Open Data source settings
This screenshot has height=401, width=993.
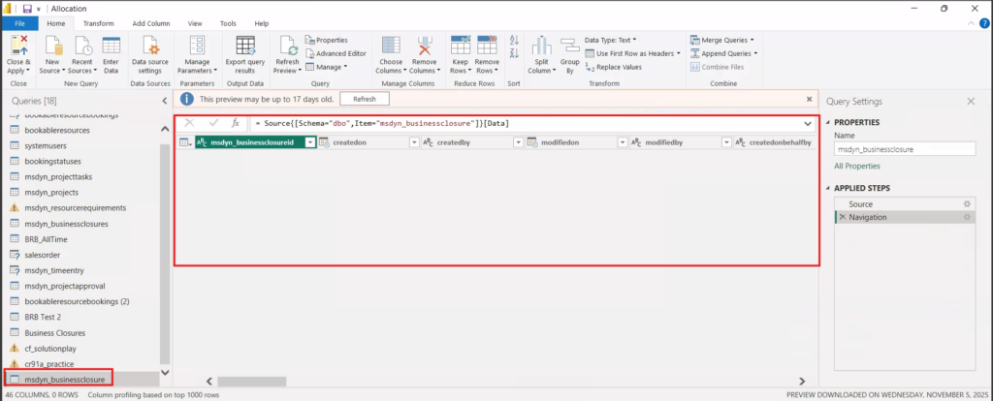(x=150, y=48)
